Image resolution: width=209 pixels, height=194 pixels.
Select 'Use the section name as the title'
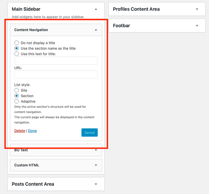coord(17,48)
